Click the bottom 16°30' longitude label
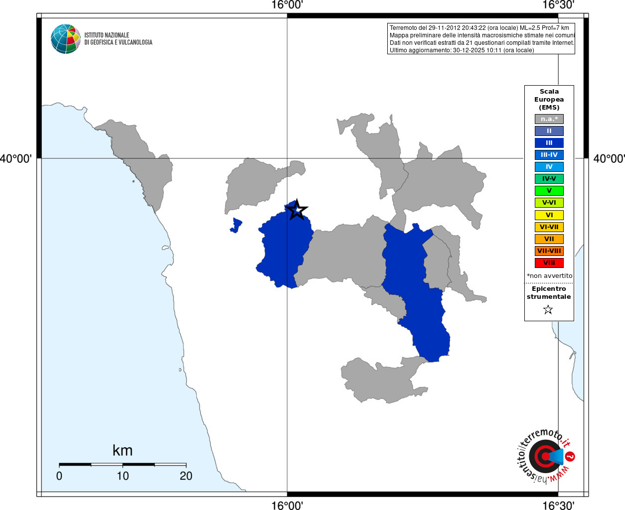Screen dimensions: 625x510 point(558,505)
